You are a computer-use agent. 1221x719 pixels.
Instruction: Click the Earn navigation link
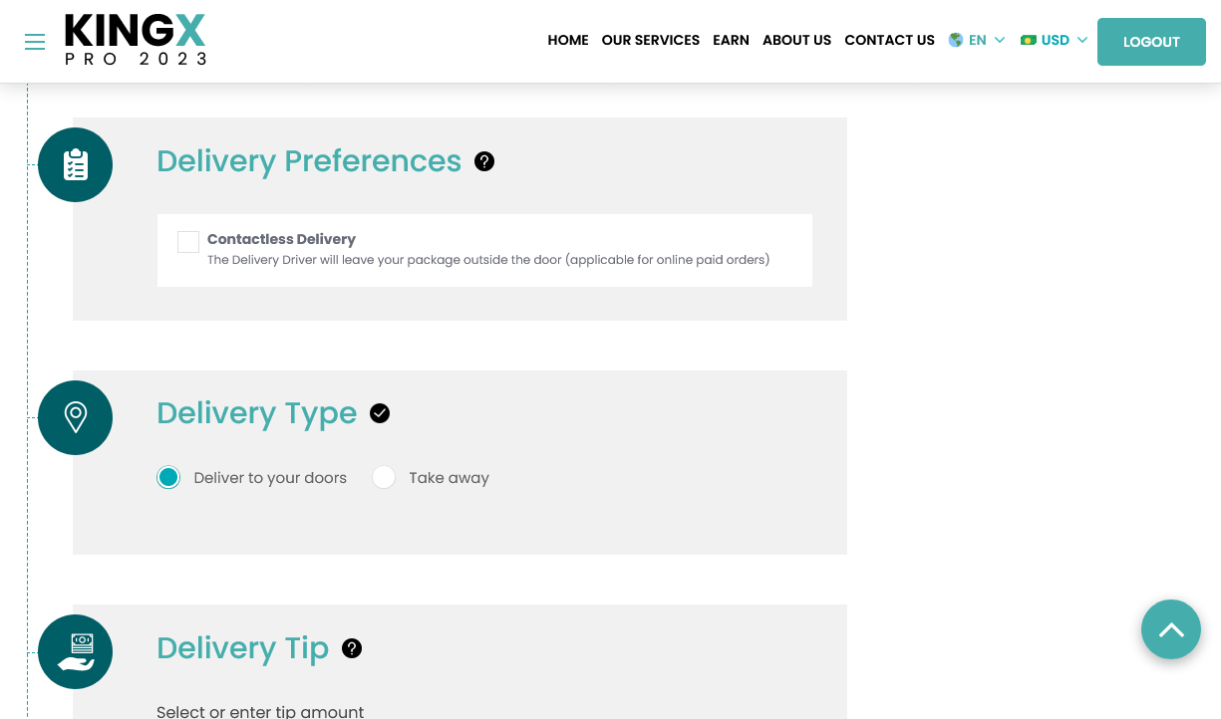point(731,41)
